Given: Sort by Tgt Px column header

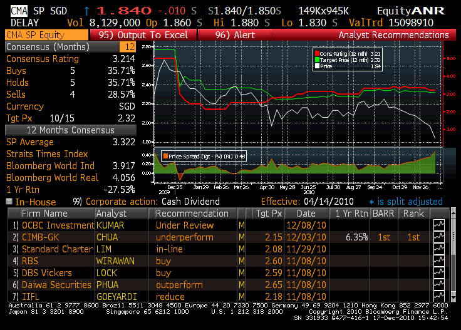Looking at the screenshot, I should coord(269,214).
